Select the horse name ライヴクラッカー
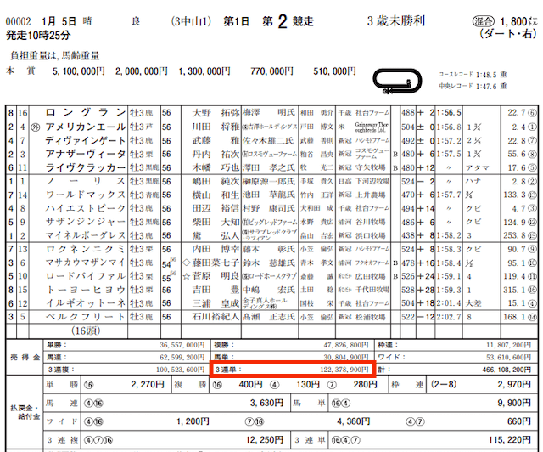Viewport: 543px width, 452px height. (85, 167)
